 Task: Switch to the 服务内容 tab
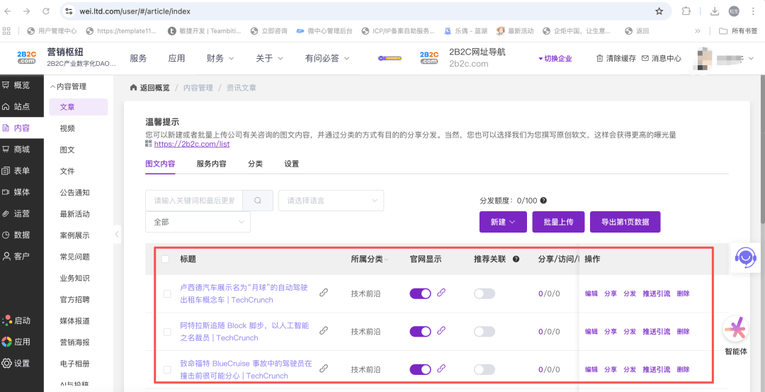point(211,164)
